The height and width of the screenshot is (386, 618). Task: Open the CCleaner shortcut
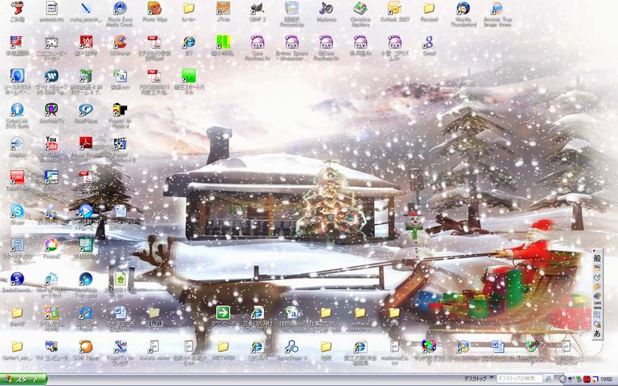(120, 42)
